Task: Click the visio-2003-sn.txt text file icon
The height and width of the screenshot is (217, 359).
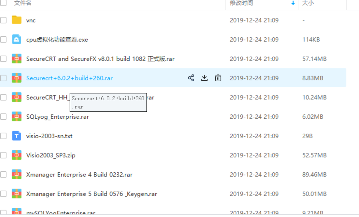Action: tap(16, 136)
